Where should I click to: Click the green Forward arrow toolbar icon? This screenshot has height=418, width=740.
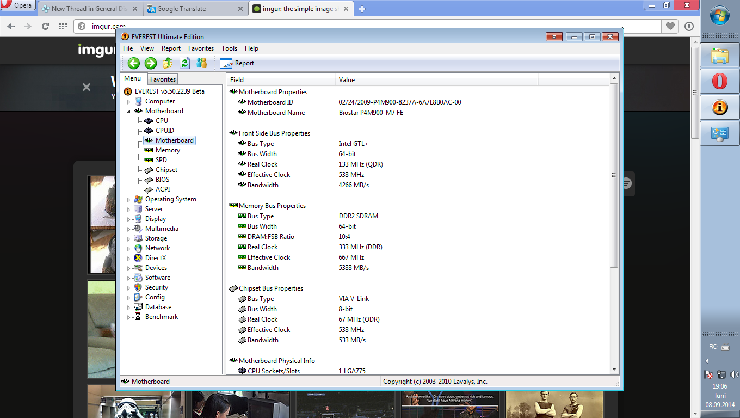tap(151, 63)
